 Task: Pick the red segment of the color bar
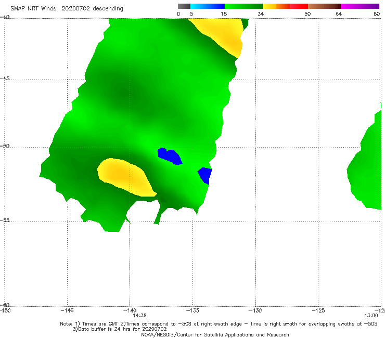(x=299, y=6)
